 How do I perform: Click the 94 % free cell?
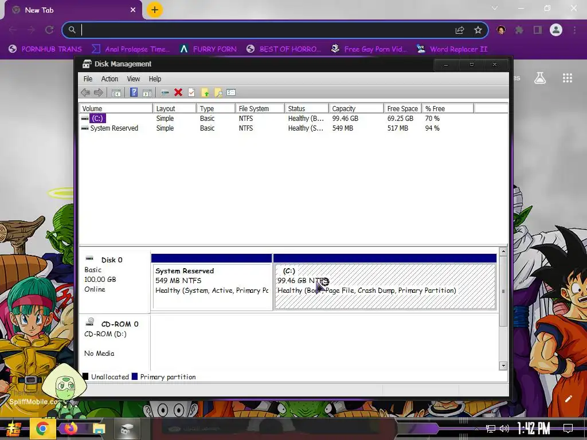click(x=432, y=128)
